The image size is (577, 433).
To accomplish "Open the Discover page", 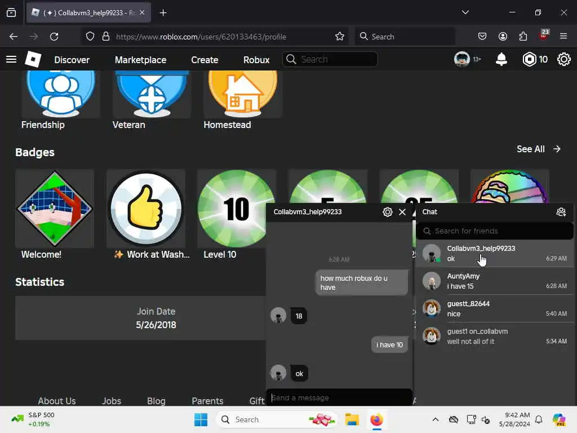I will click(x=72, y=60).
